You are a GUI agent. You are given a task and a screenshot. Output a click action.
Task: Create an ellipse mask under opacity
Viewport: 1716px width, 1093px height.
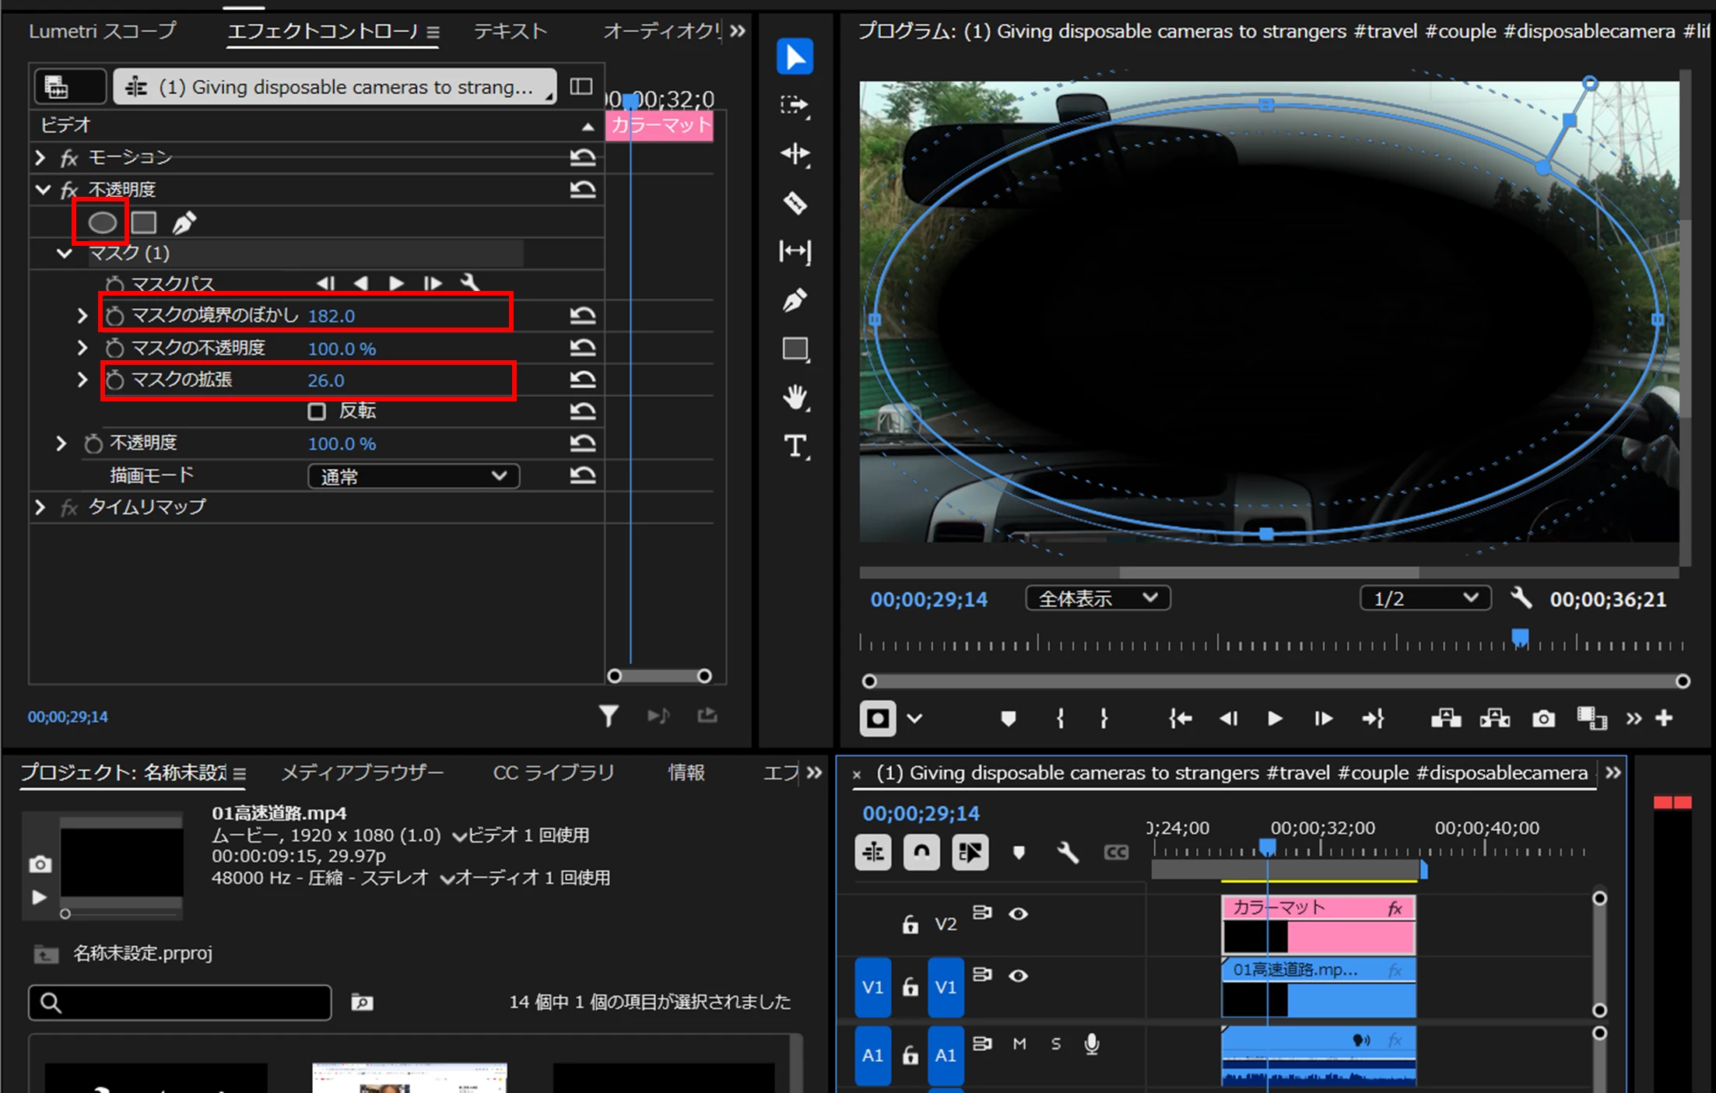pos(102,223)
